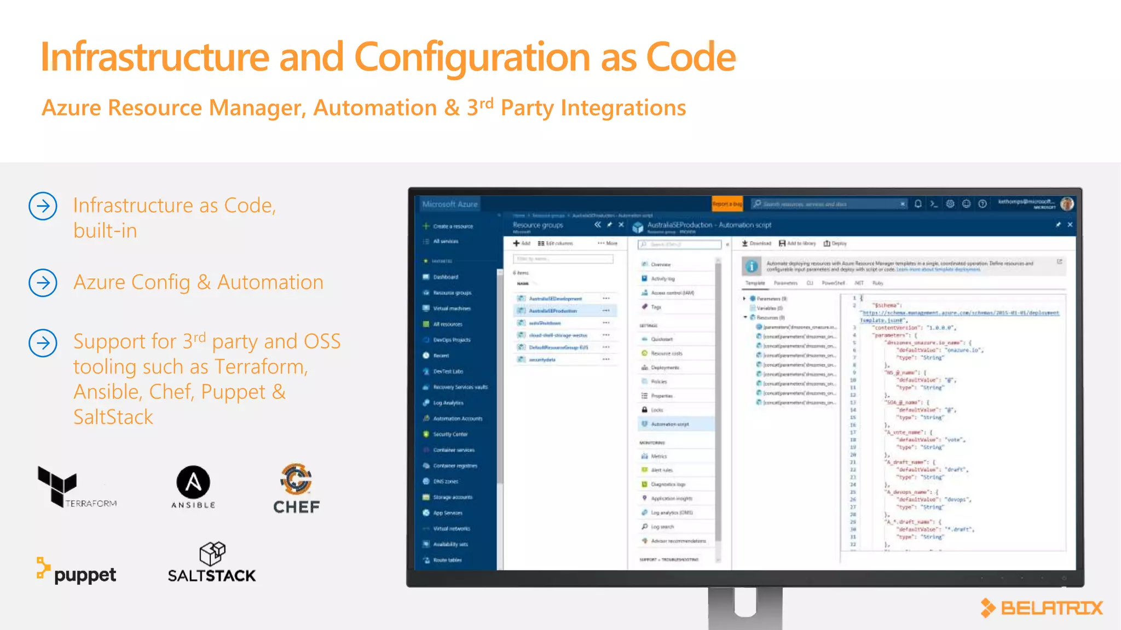Open the More menu in Resource groups
The width and height of the screenshot is (1121, 630).
click(x=608, y=243)
